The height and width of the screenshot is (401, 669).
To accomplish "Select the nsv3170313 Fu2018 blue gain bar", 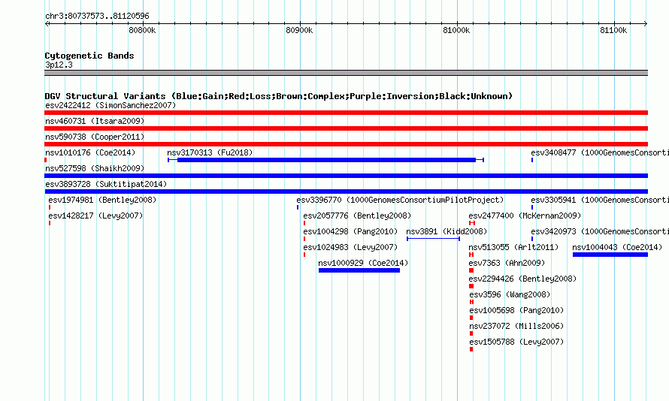I will tap(326, 160).
